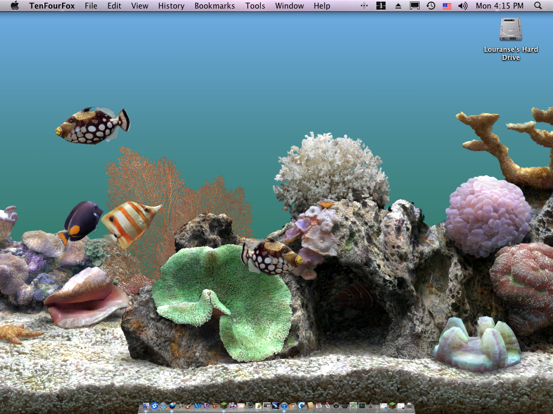Launch iTunes from the Dock

point(285,406)
